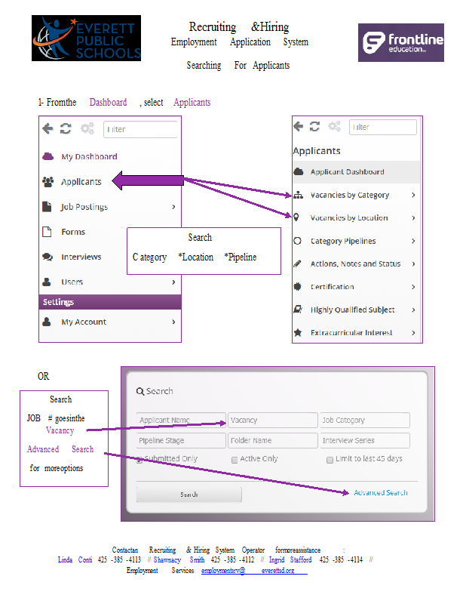Click the Applicant Dashboard cloud icon
The image size is (466, 604).
299,171
